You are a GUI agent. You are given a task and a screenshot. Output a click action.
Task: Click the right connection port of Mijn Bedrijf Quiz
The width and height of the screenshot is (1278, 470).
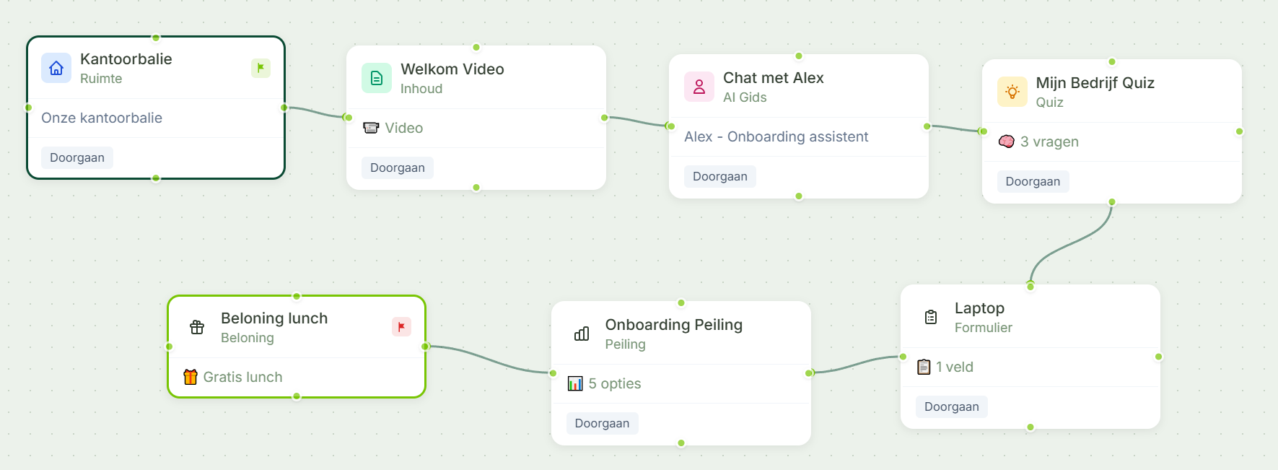1240,131
